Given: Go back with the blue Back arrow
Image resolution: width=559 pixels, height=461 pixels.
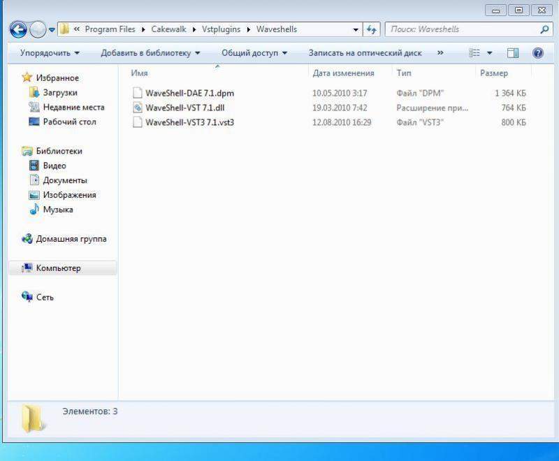Looking at the screenshot, I should [x=19, y=29].
